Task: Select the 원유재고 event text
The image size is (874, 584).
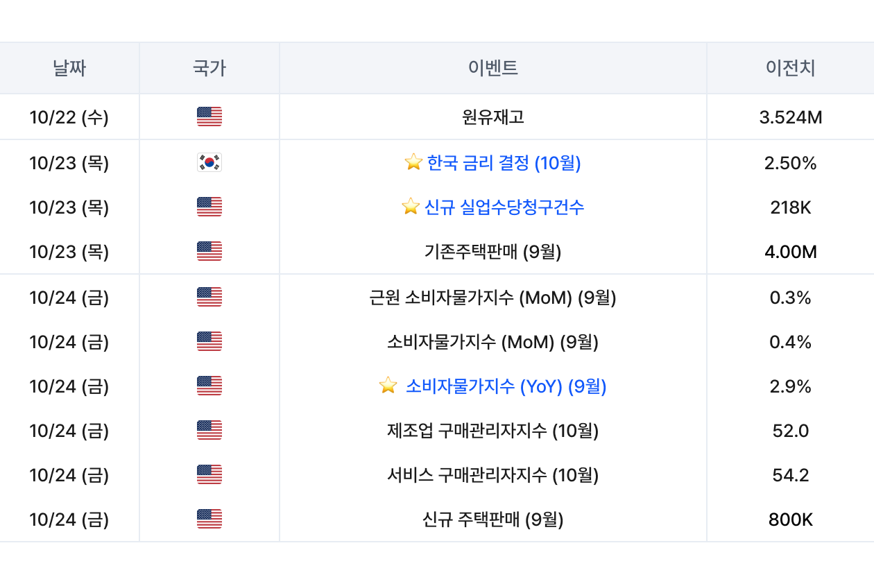Action: (492, 117)
